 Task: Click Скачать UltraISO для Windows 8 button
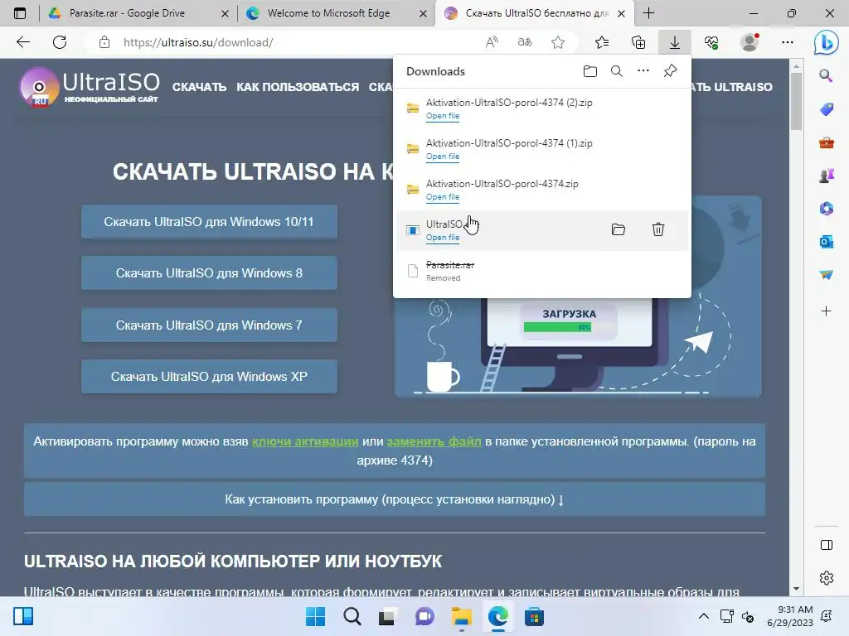coord(209,273)
